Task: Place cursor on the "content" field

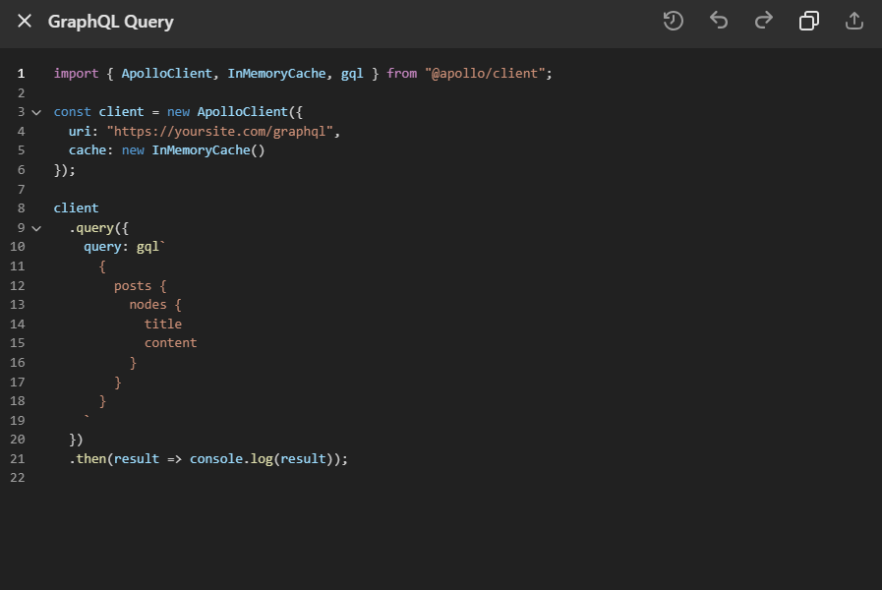Action: click(170, 343)
